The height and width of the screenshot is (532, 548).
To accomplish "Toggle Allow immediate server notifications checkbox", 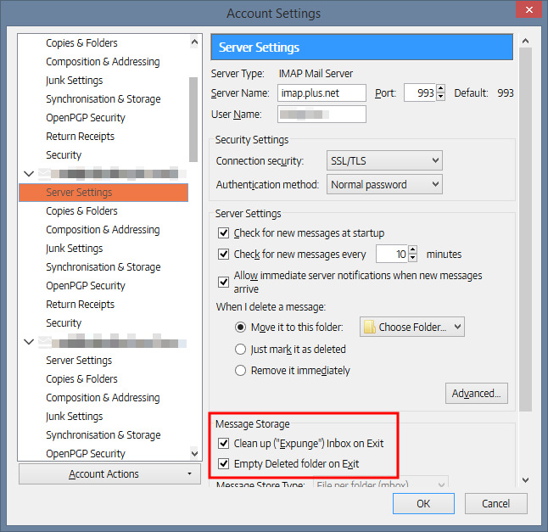I will tap(223, 282).
